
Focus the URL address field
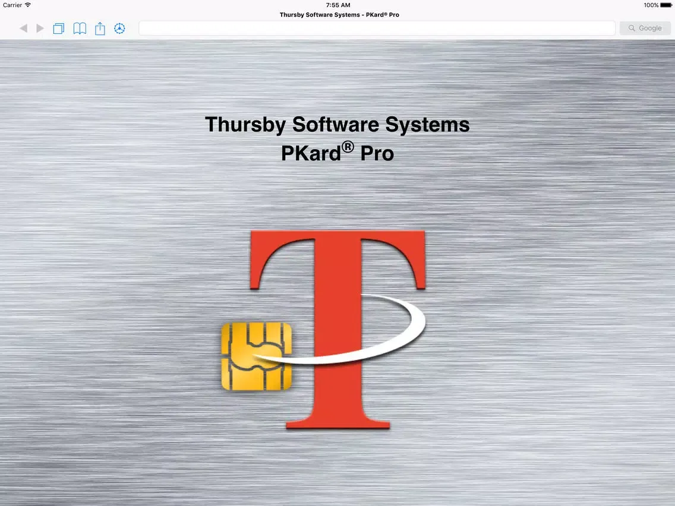(x=377, y=28)
